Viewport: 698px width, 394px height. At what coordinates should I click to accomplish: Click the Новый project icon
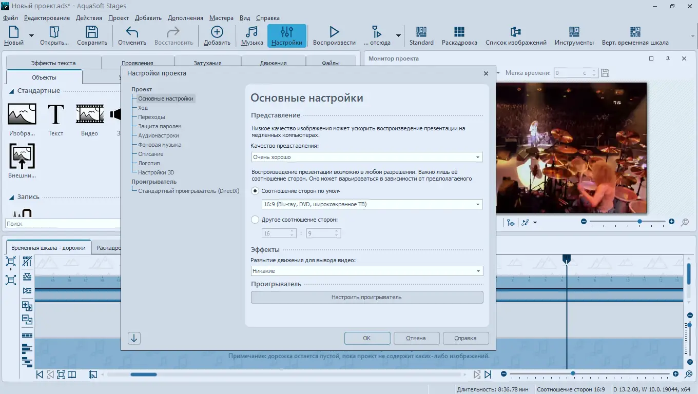click(14, 32)
